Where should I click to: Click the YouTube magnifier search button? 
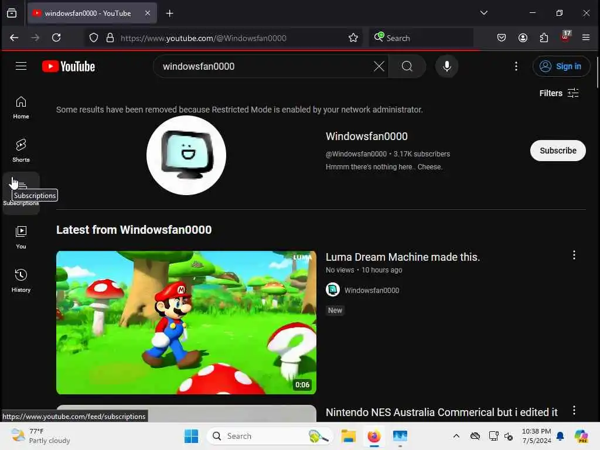(x=407, y=66)
